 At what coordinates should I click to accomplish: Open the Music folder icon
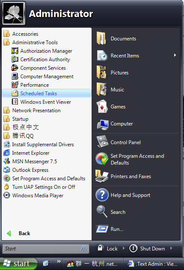[x=102, y=89]
